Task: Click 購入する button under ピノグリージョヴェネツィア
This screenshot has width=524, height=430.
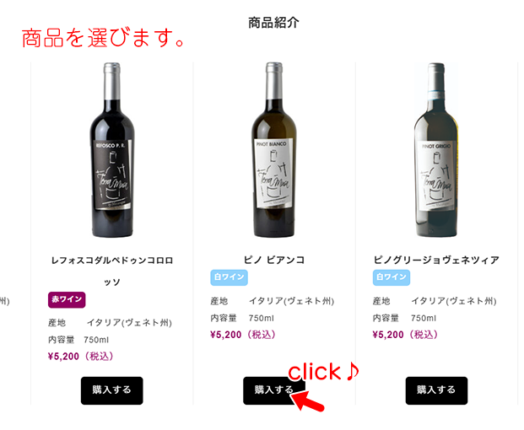Action: click(x=436, y=390)
